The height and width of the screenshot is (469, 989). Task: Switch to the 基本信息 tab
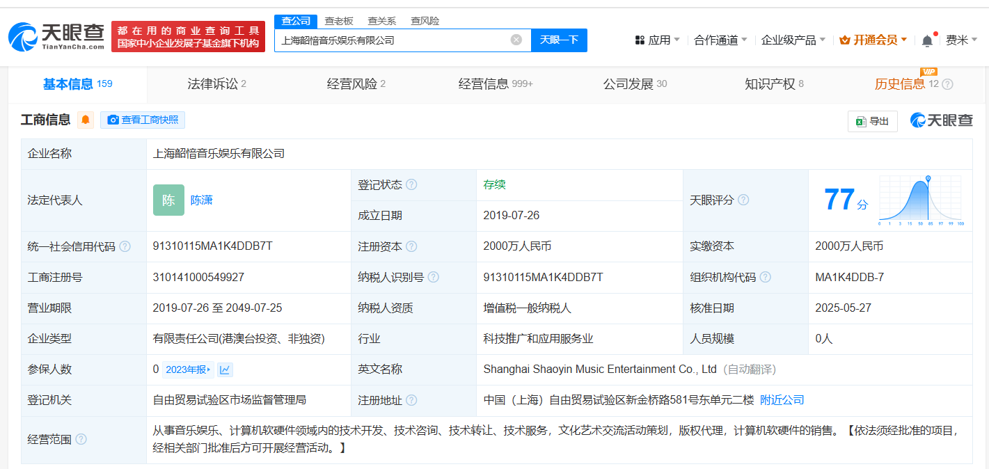click(77, 84)
